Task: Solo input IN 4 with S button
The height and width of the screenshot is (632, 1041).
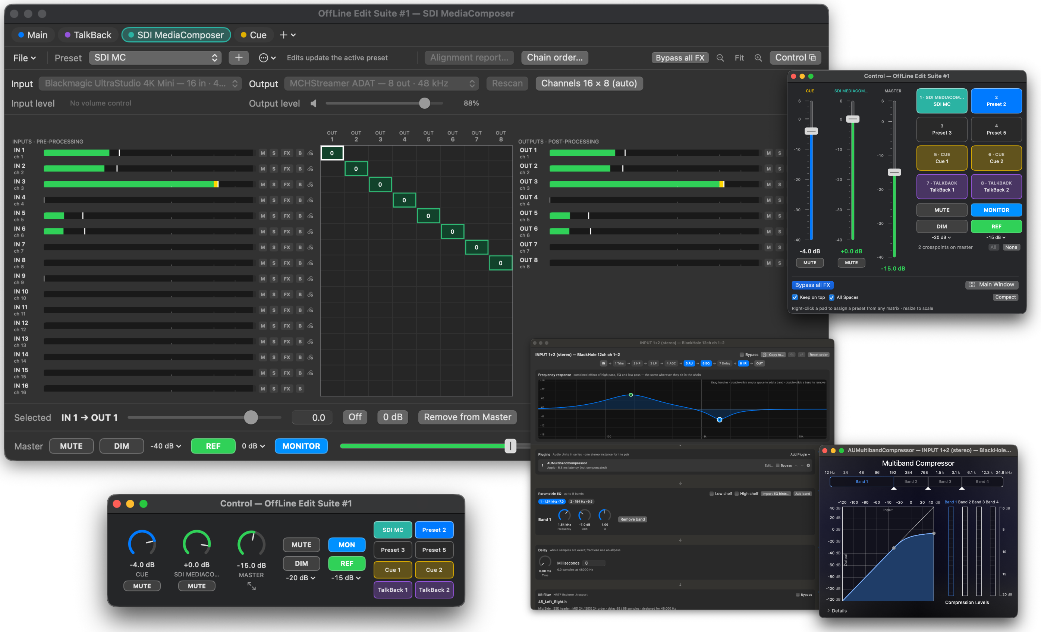Action: point(274,200)
